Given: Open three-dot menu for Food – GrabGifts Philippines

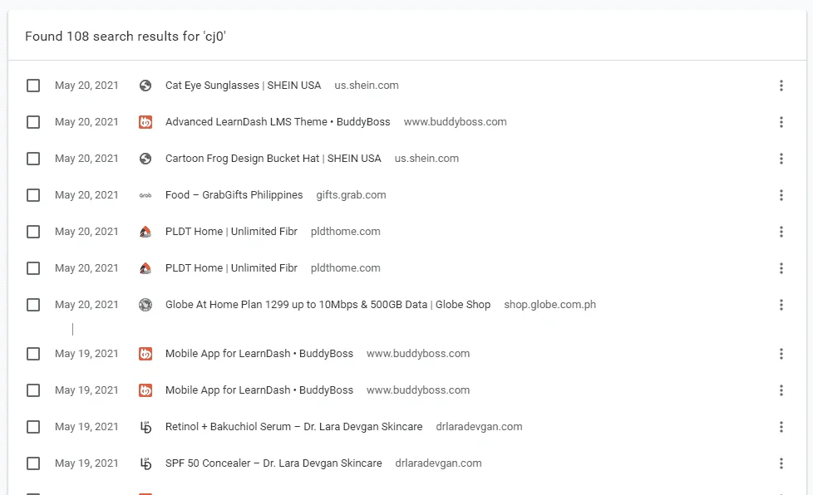Looking at the screenshot, I should [x=781, y=195].
